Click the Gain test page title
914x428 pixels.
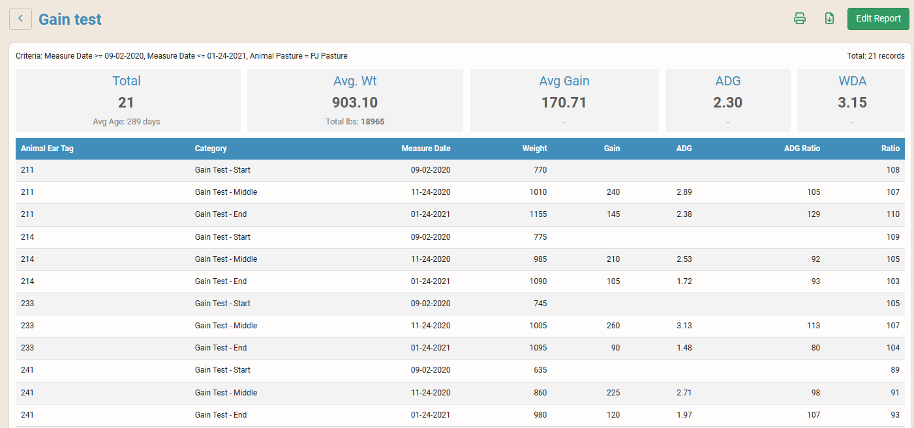click(70, 20)
